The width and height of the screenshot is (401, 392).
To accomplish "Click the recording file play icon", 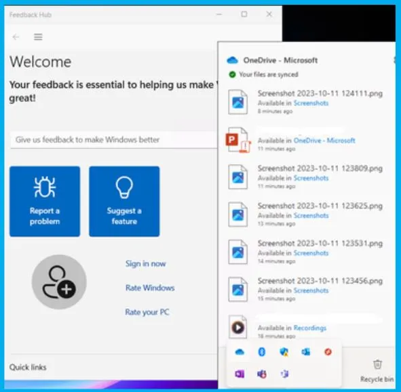I will [238, 327].
